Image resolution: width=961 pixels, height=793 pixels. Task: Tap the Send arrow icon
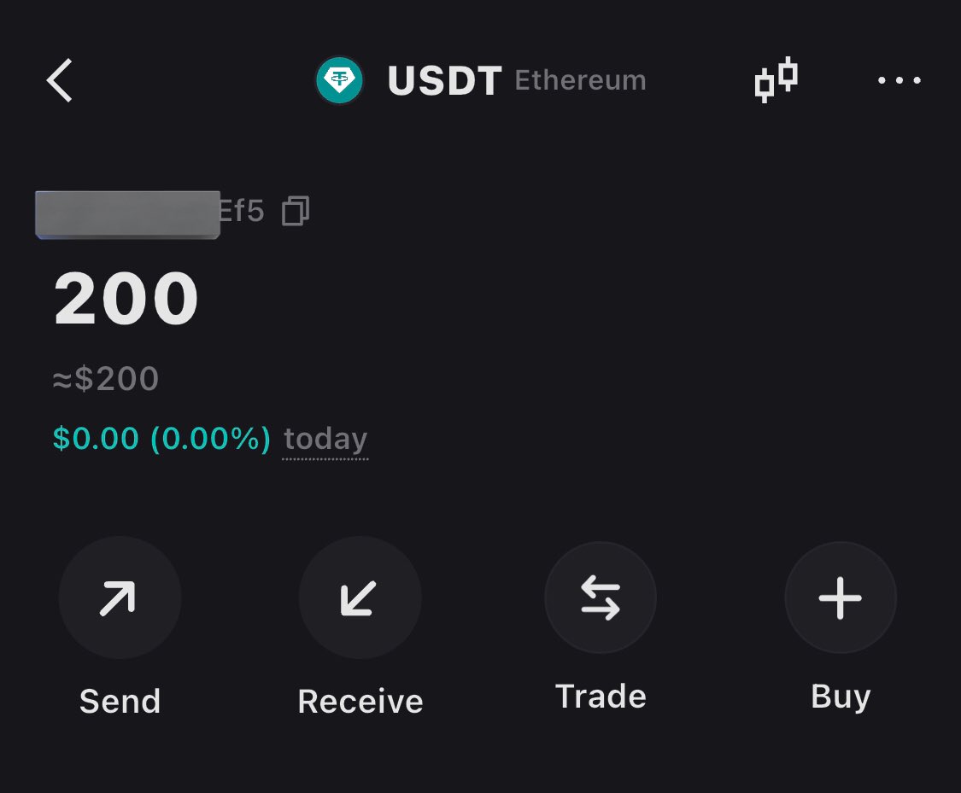click(x=120, y=598)
